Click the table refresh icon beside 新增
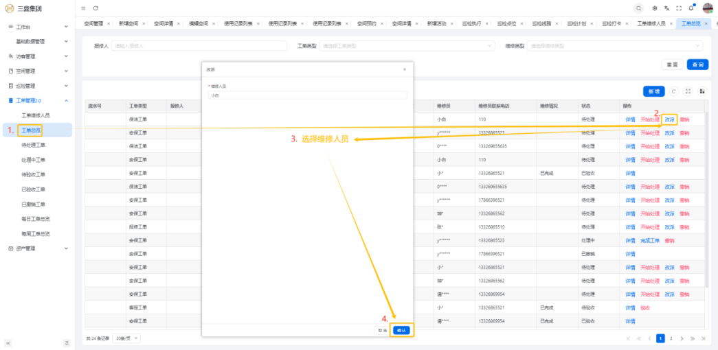The height and width of the screenshot is (350, 718). (674, 91)
